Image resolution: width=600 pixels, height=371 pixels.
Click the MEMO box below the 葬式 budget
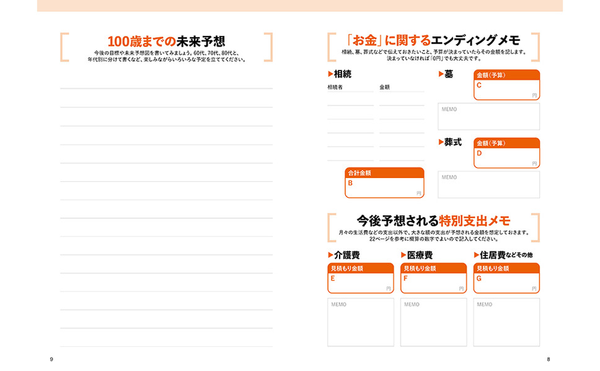489,184
